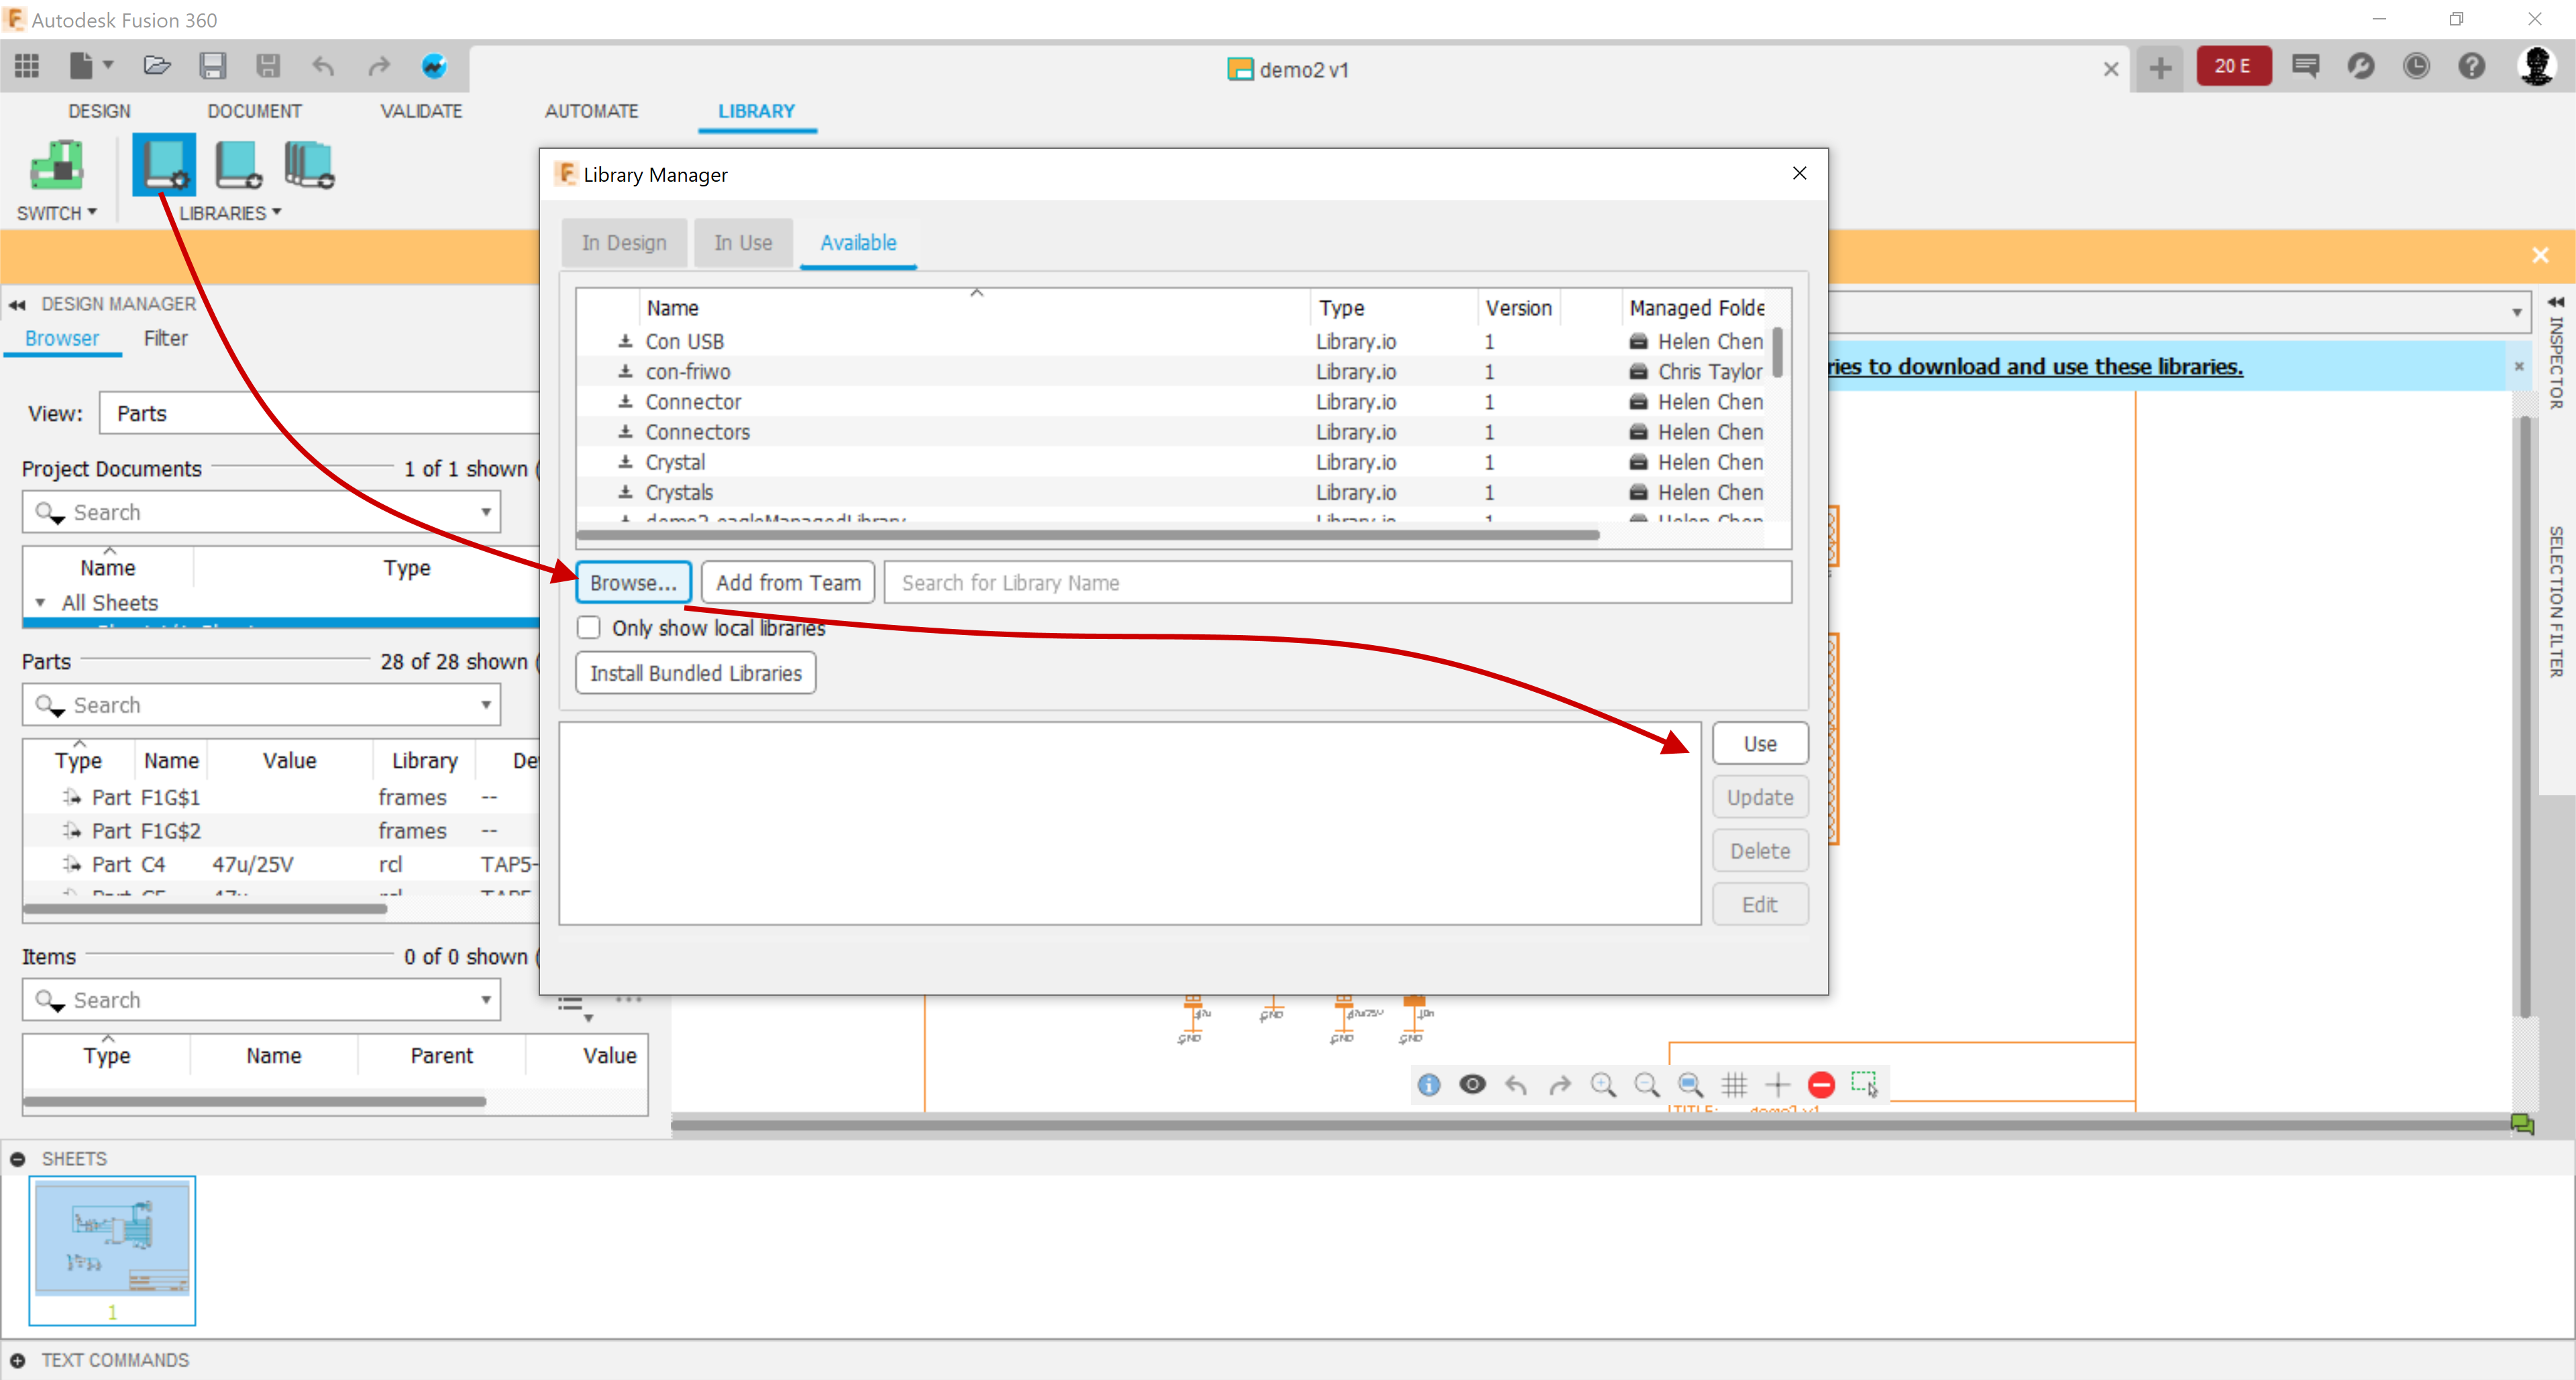Zoom to fit using the zoom-fit magnifier icon
Image resolution: width=2576 pixels, height=1380 pixels.
point(1691,1085)
